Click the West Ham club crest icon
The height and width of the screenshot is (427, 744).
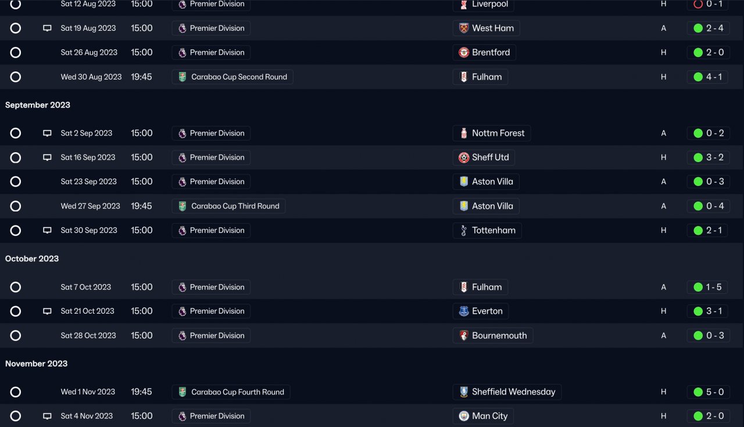tap(464, 28)
